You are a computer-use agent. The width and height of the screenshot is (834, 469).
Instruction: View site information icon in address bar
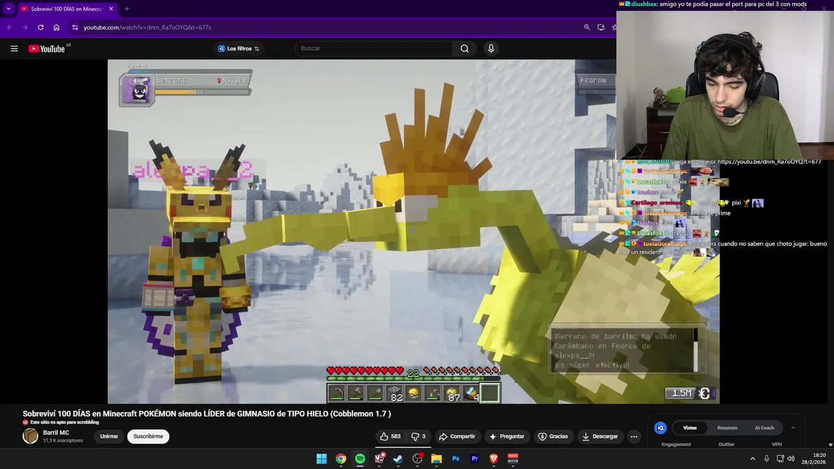point(75,27)
